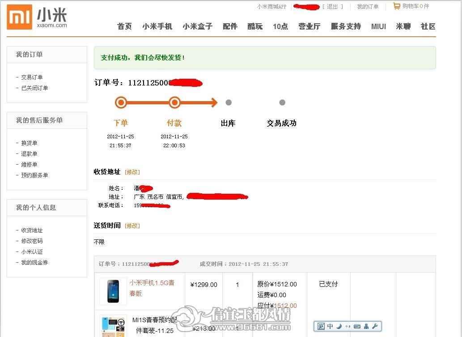462x337 pixels.
Task: Open the 10点 navigation item
Action: point(280,26)
